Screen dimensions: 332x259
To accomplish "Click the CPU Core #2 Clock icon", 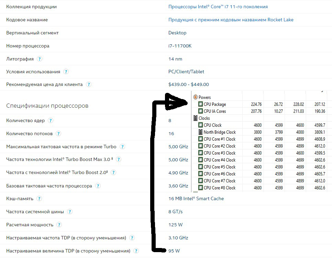I will [x=200, y=146].
